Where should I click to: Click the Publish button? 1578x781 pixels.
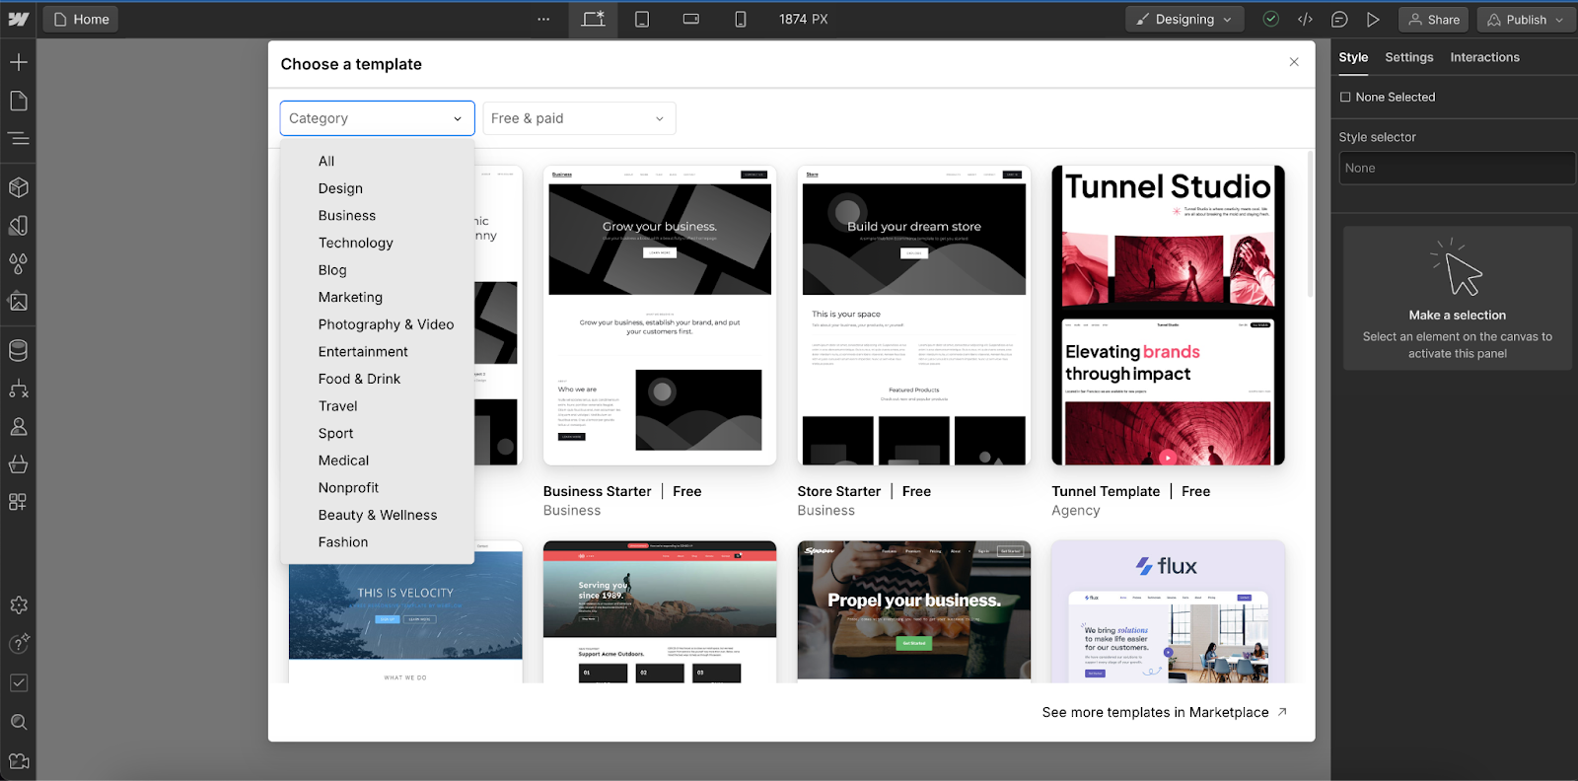(1525, 20)
